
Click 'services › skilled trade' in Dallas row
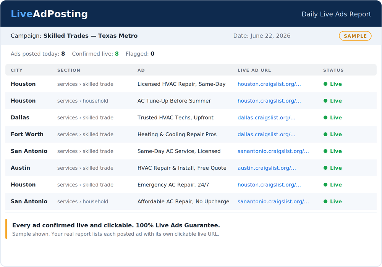click(x=85, y=117)
